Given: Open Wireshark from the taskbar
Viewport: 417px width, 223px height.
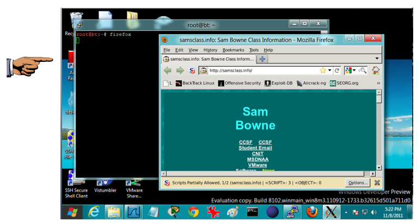Looking at the screenshot, I should coord(134,212).
